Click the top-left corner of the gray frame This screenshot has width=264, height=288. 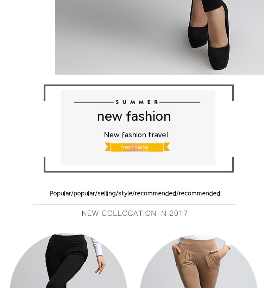[45, 86]
